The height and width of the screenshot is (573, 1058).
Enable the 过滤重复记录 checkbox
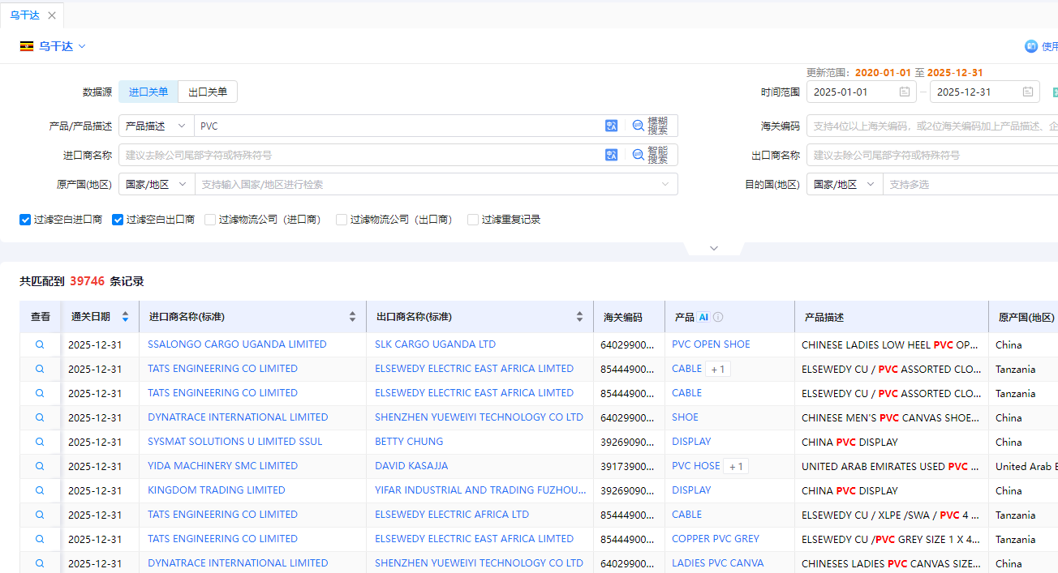click(471, 219)
